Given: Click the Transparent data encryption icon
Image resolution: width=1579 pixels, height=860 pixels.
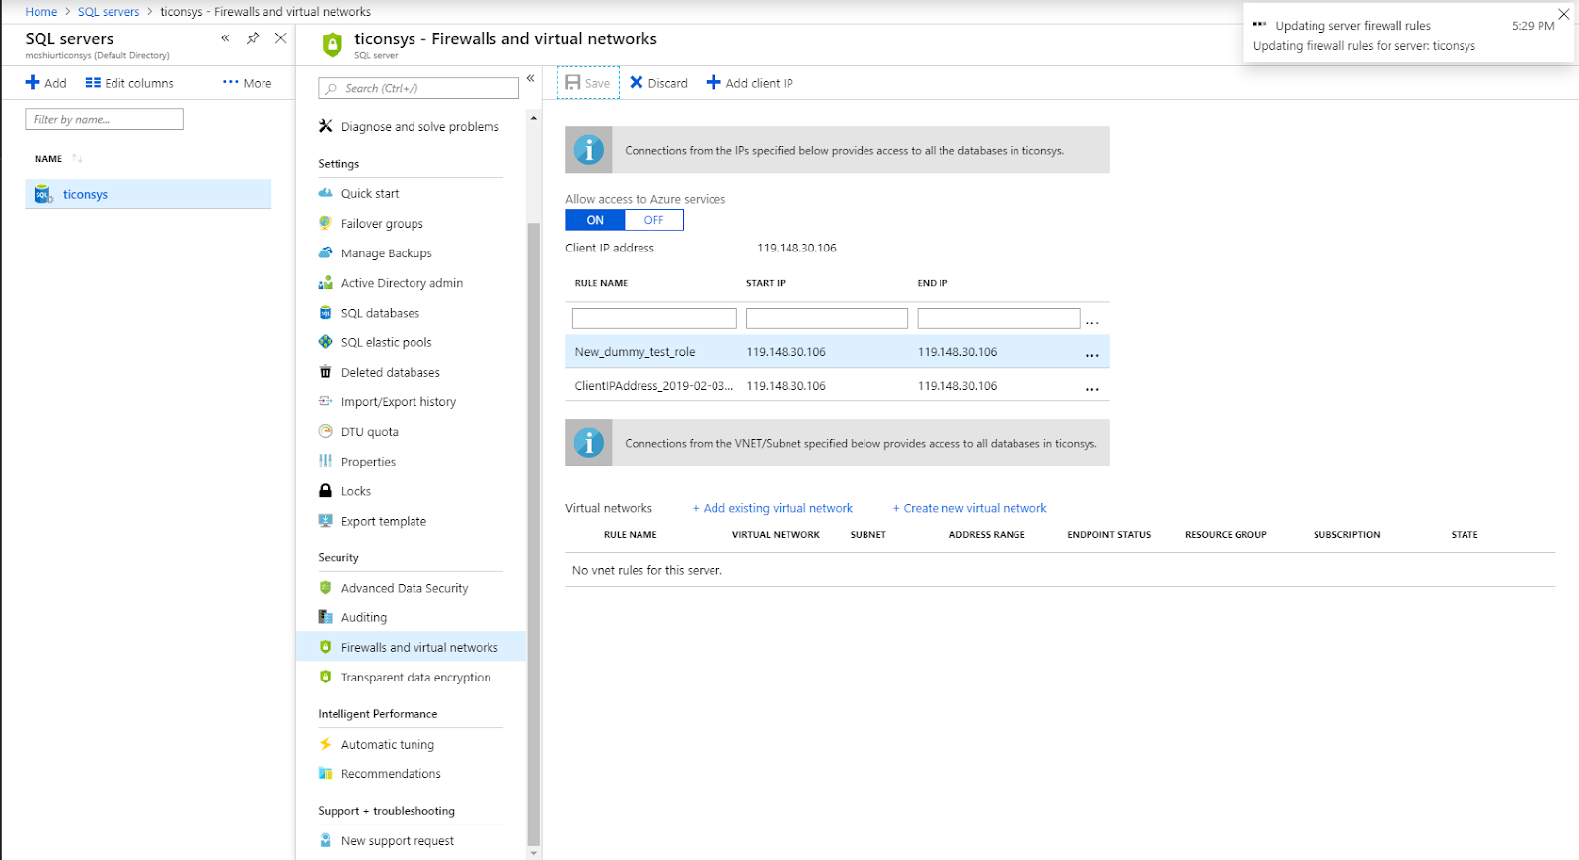Looking at the screenshot, I should coord(325,677).
